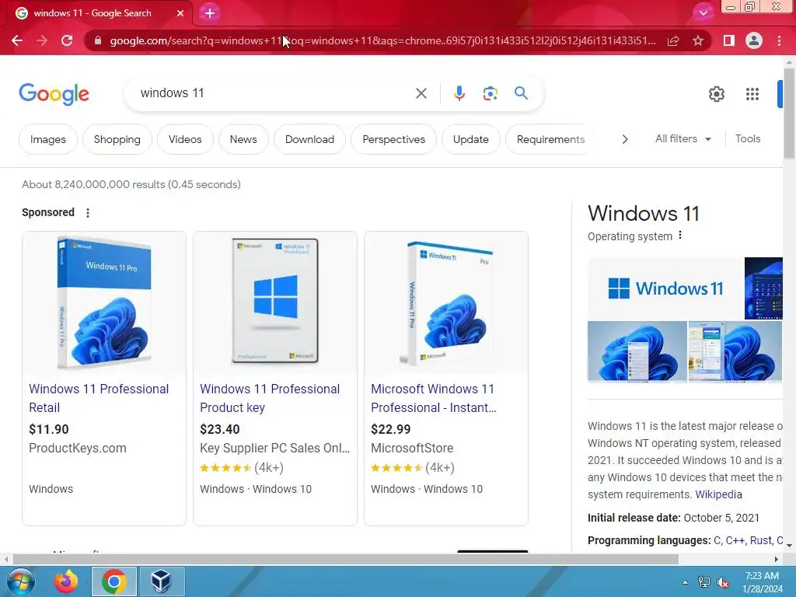The width and height of the screenshot is (796, 597).
Task: View site info via the padlock icon
Action: click(x=98, y=40)
